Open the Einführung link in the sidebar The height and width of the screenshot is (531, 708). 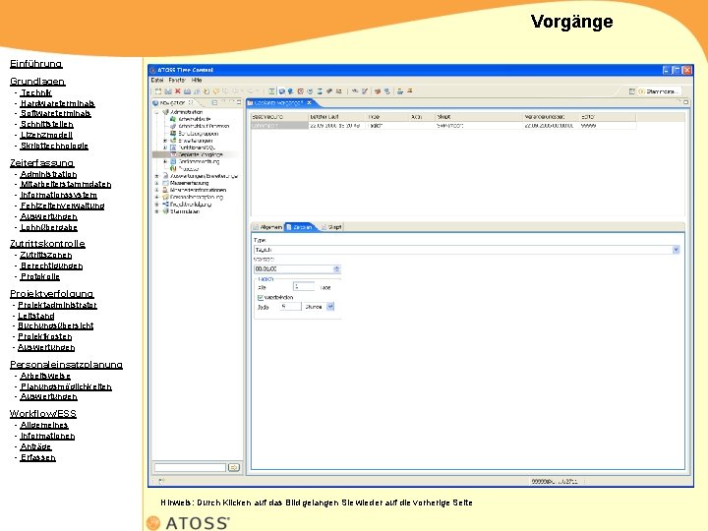point(36,64)
